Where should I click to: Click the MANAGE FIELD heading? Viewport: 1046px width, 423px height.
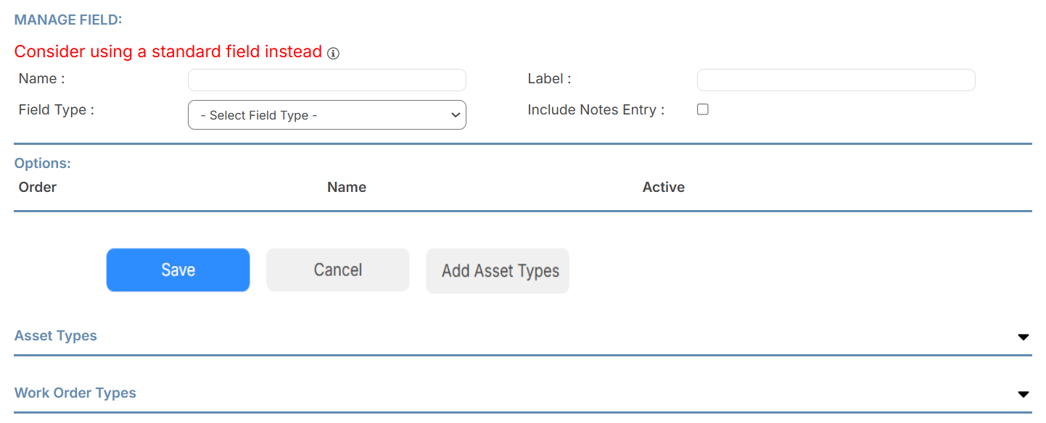coord(68,20)
